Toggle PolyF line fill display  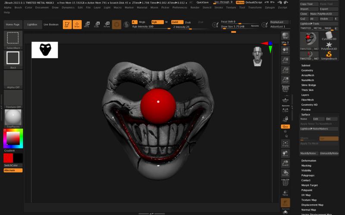click(x=285, y=182)
